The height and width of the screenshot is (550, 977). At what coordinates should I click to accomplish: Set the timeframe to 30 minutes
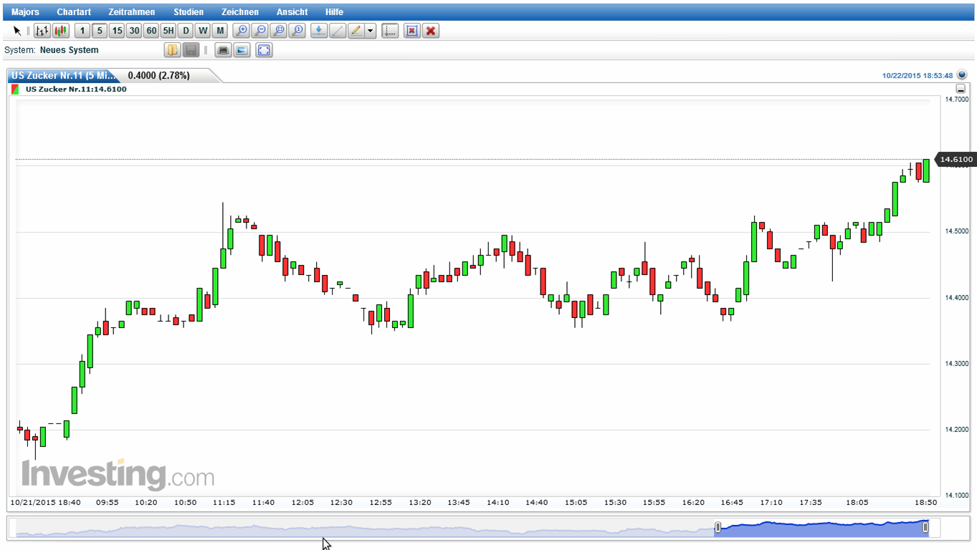coord(134,31)
